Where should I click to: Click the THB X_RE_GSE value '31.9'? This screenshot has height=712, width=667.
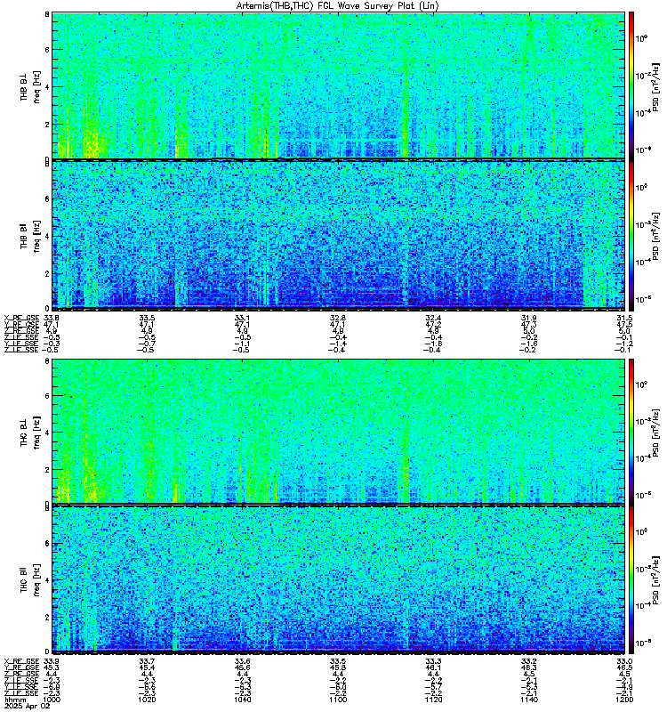click(528, 318)
